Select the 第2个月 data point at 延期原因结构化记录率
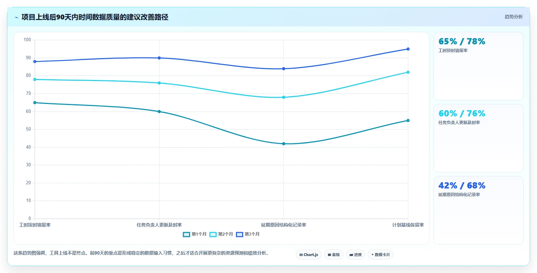The height and width of the screenshot is (273, 537). 284,97
